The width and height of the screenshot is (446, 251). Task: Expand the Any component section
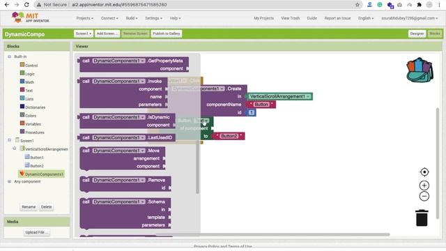click(x=9, y=181)
